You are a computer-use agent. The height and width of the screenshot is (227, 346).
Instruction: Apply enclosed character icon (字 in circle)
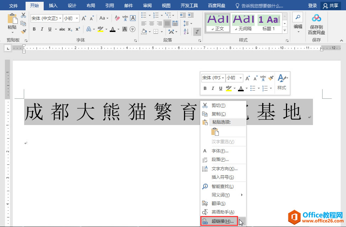133,29
